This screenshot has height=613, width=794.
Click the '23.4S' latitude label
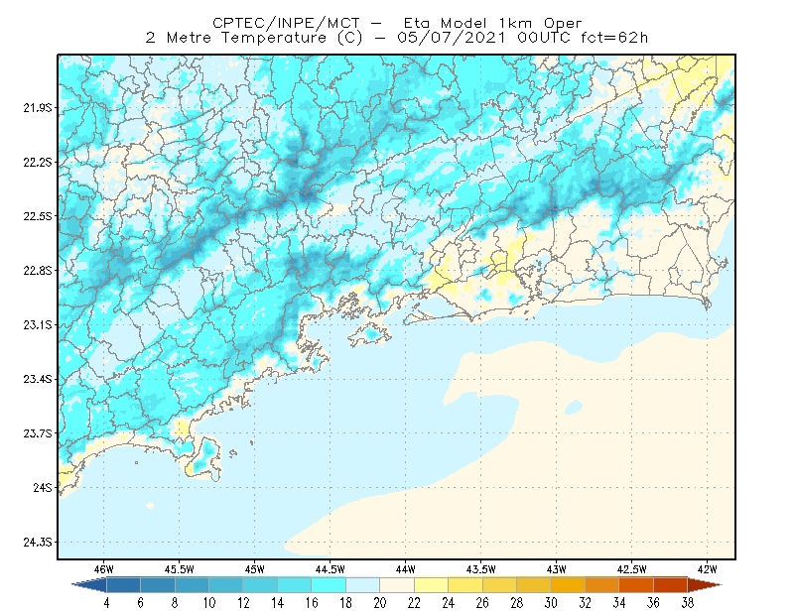tap(38, 379)
